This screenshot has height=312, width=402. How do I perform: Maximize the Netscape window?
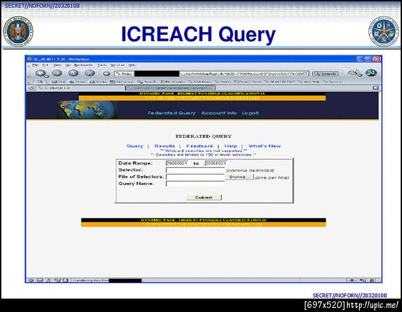[368, 59]
